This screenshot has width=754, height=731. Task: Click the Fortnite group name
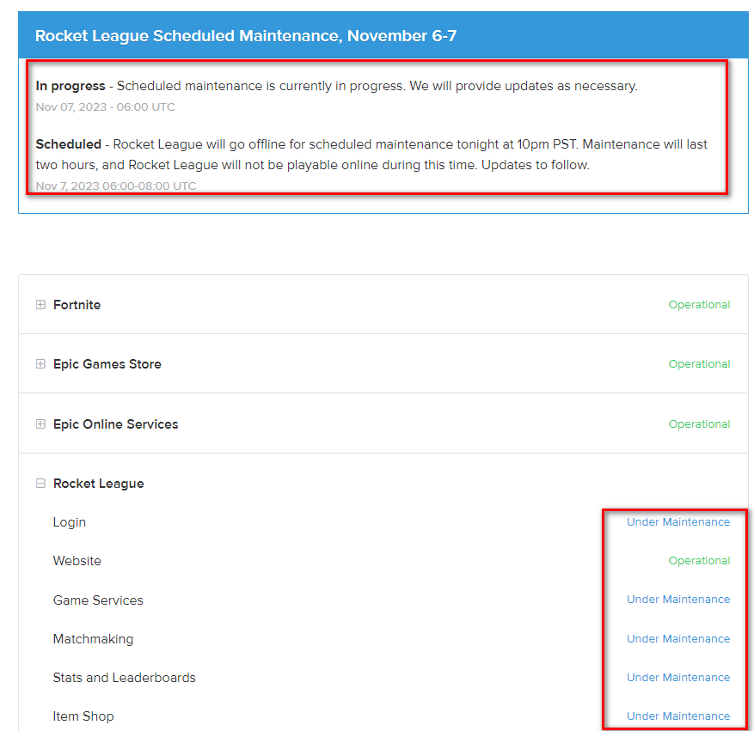coord(77,305)
